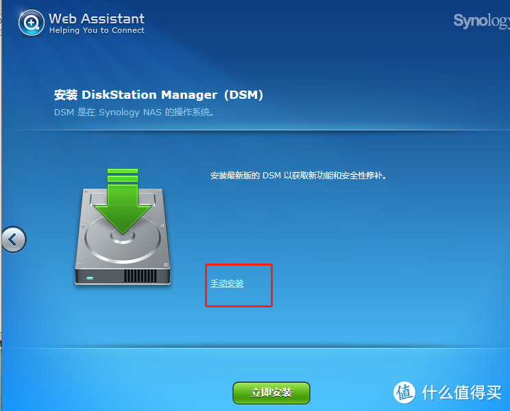The height and width of the screenshot is (411, 510).
Task: Click the blue LED on the hard drive
Action: 89,278
